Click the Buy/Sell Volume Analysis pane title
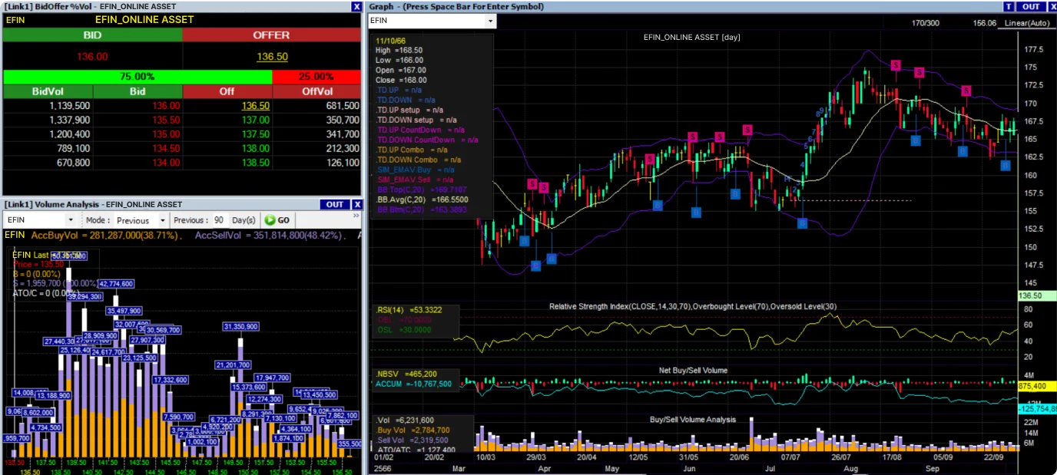The height and width of the screenshot is (475, 1057). tap(693, 420)
